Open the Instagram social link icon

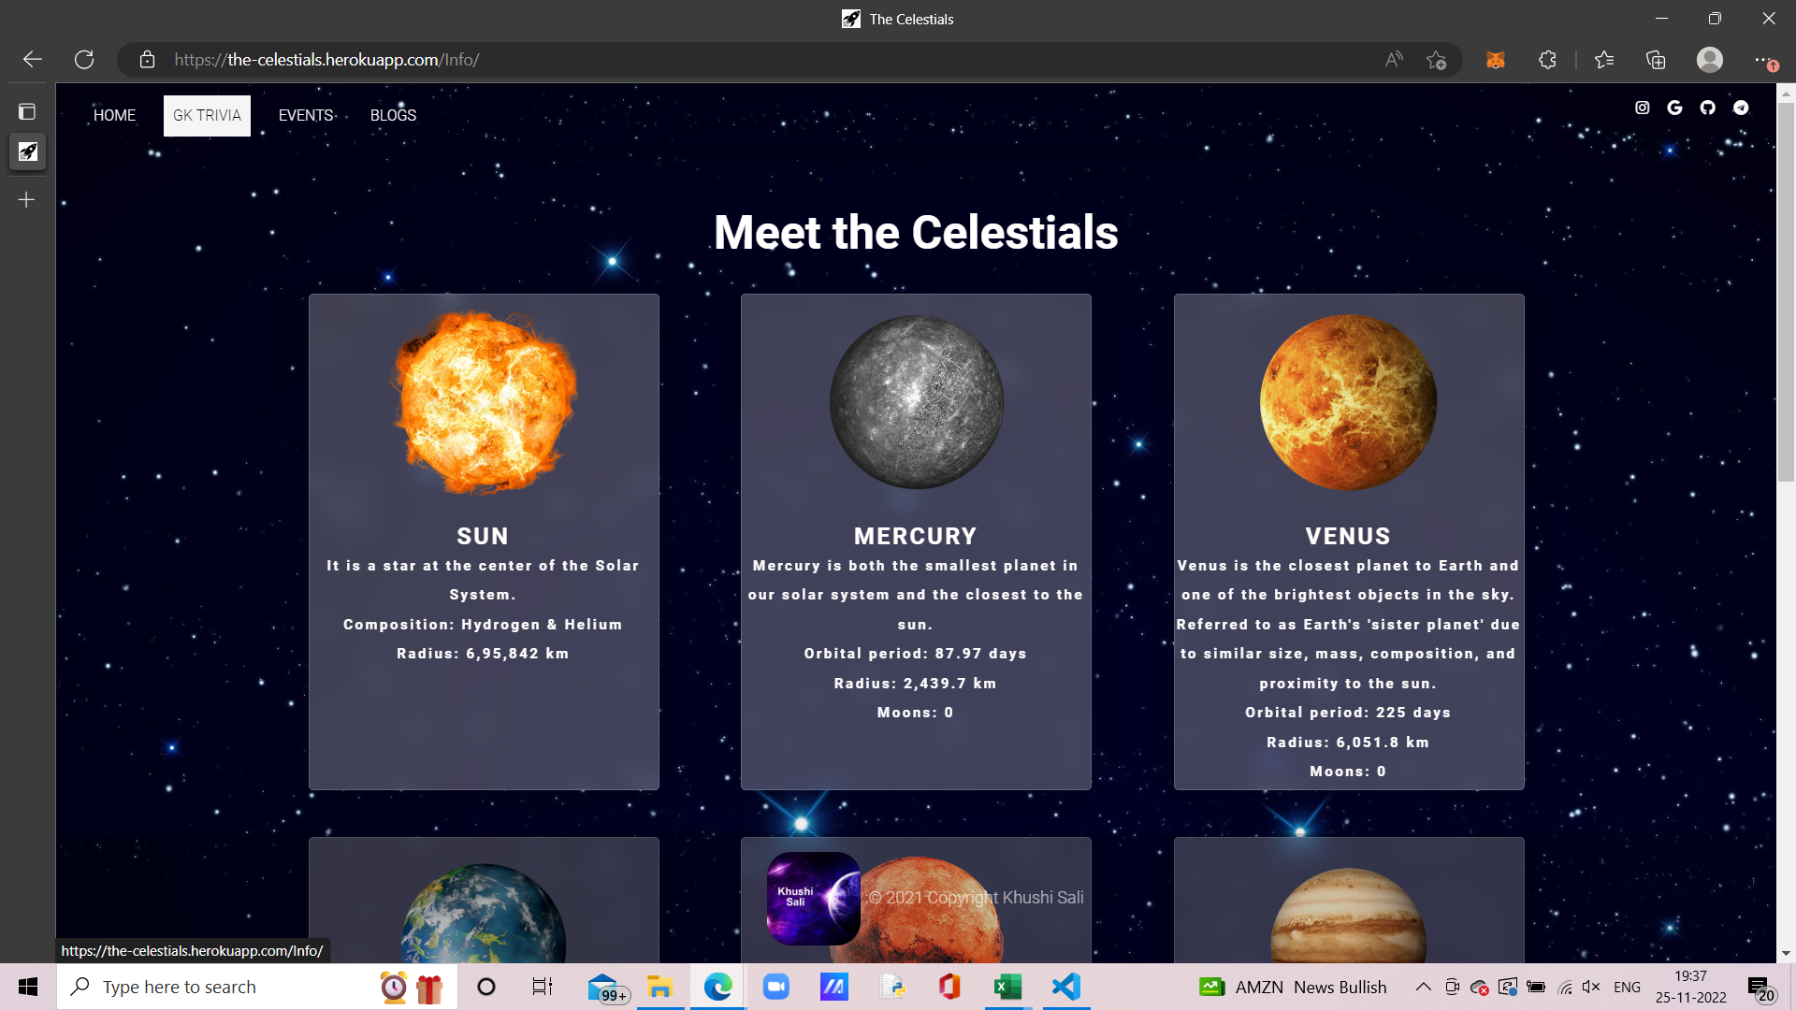[1642, 108]
